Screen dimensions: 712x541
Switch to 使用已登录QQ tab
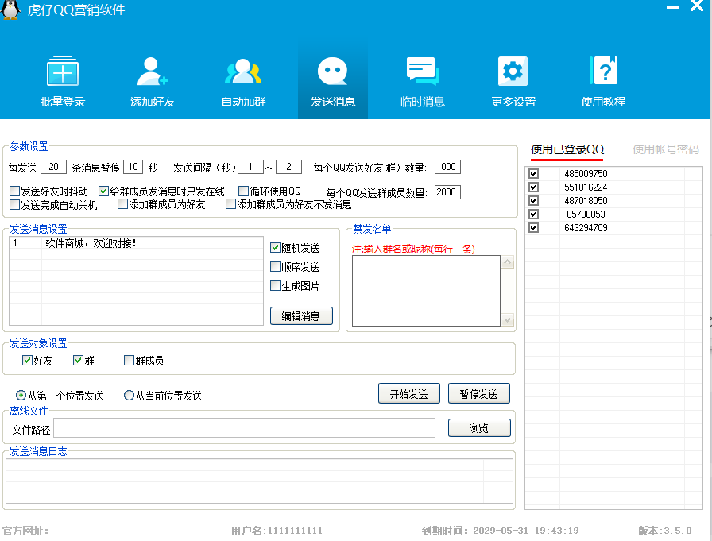567,149
